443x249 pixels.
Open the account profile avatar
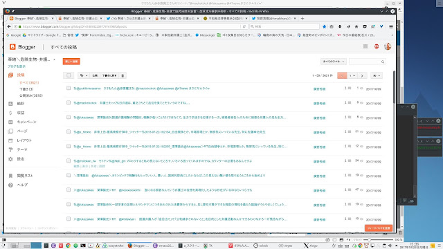point(388,46)
